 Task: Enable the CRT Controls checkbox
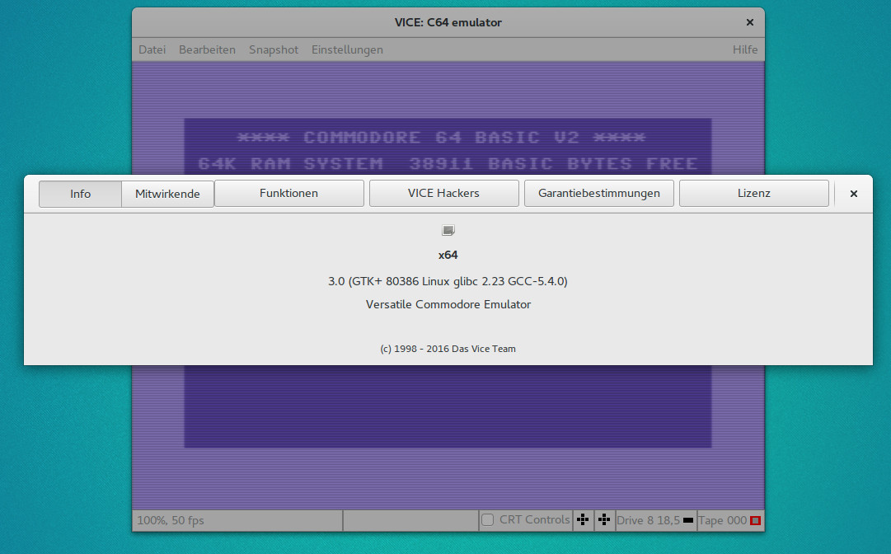[488, 520]
